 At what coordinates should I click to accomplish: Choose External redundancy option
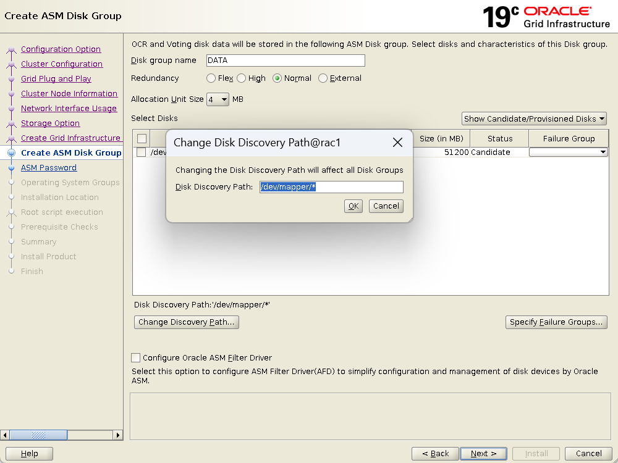tap(323, 78)
